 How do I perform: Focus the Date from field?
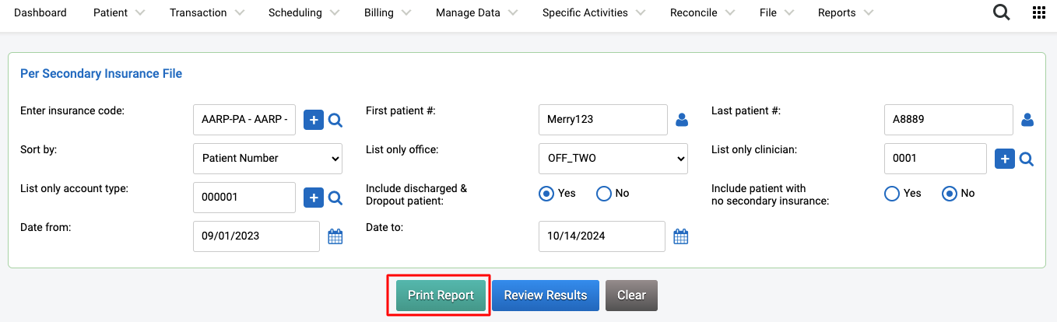(x=256, y=236)
